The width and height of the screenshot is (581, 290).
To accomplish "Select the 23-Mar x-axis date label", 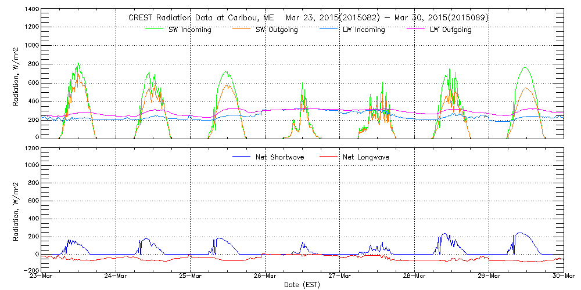I will (41, 276).
